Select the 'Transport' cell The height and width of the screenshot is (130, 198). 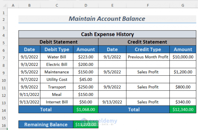coord(57,87)
